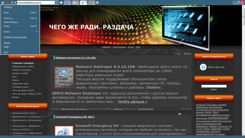Expand the Tools submenu
The height and width of the screenshot is (138, 245).
(x=20, y=32)
